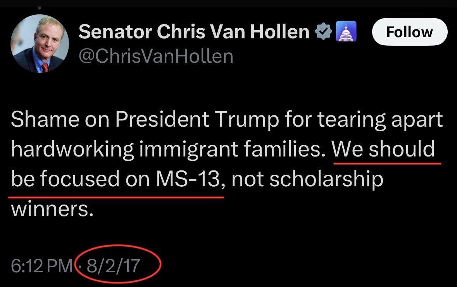Click red underline beneath "be focused on MS-13"
Screen dimensions: 457x287
tap(116, 198)
